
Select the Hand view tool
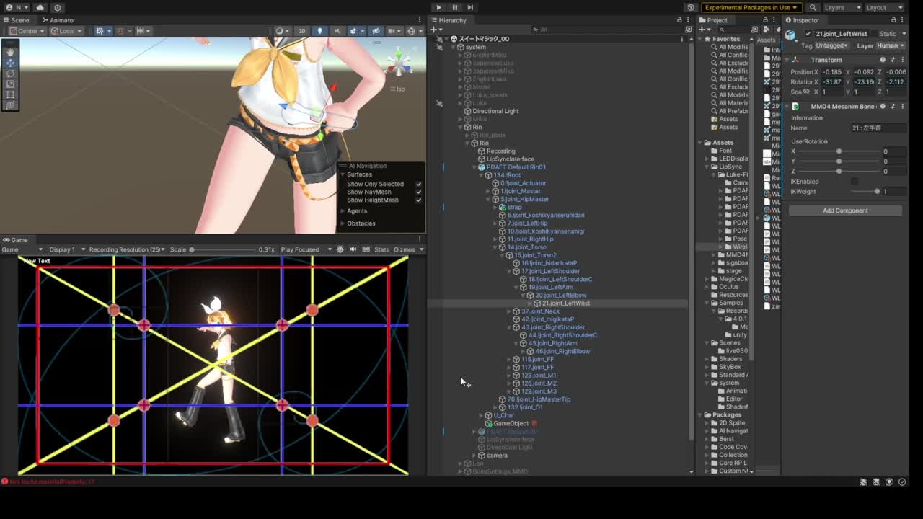pos(10,53)
